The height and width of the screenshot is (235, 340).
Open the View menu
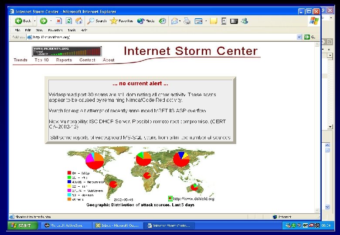39,30
